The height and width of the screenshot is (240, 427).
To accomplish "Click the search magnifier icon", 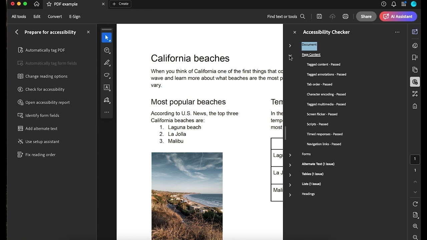I will (303, 16).
